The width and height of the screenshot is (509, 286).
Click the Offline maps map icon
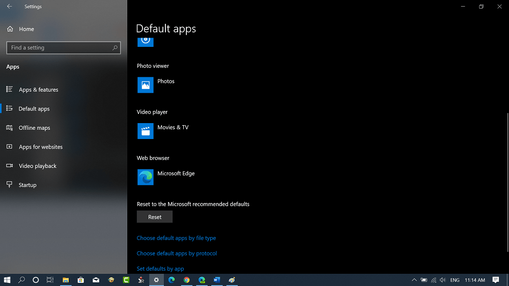tap(9, 128)
